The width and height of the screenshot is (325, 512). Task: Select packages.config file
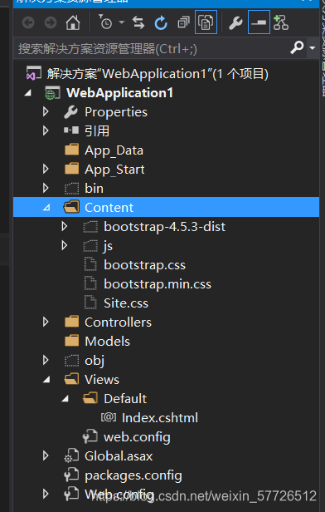tap(133, 475)
